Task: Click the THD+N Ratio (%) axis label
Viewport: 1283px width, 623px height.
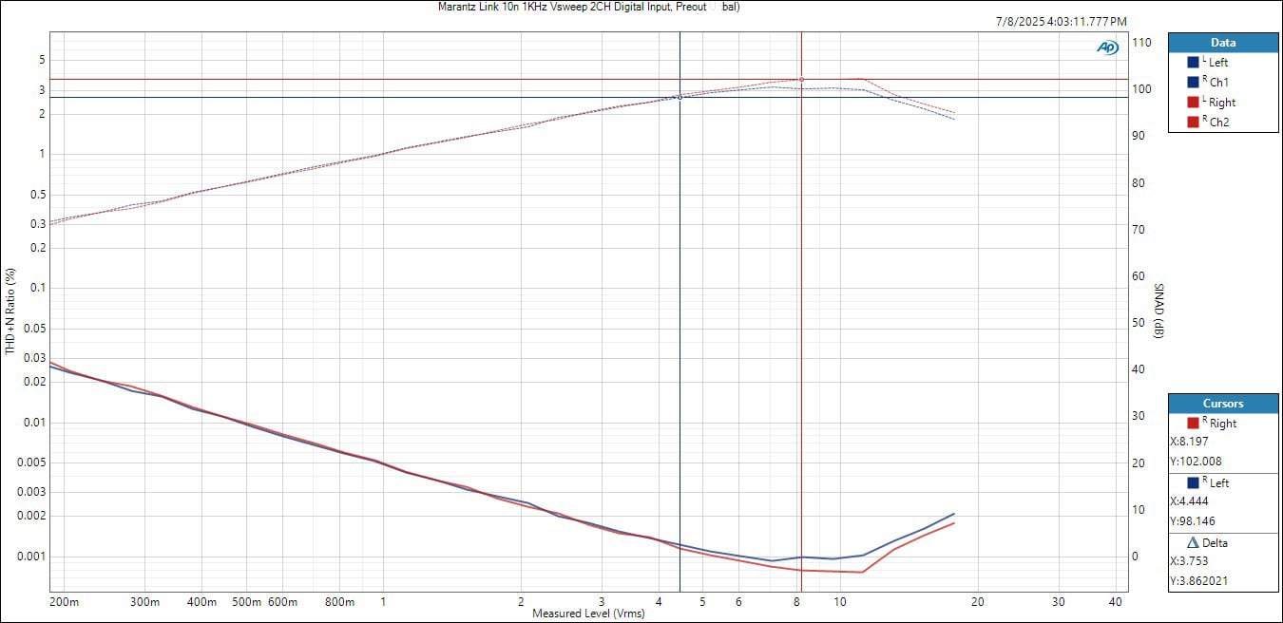Action: pyautogui.click(x=10, y=311)
